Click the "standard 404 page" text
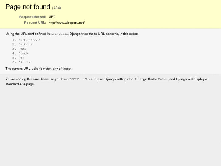This screenshot has width=221, height=166. click(x=20, y=84)
